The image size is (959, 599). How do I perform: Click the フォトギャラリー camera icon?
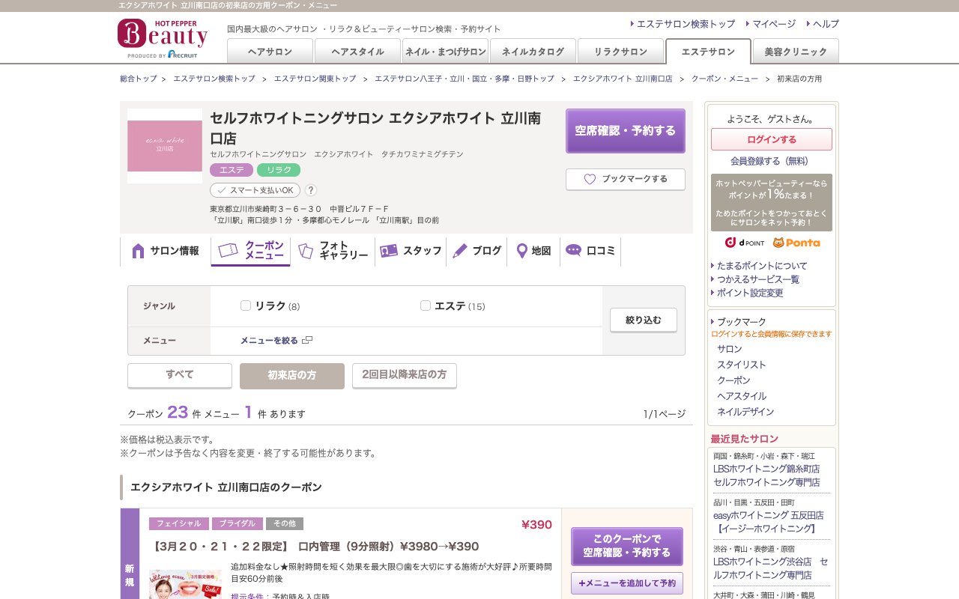[x=306, y=251]
